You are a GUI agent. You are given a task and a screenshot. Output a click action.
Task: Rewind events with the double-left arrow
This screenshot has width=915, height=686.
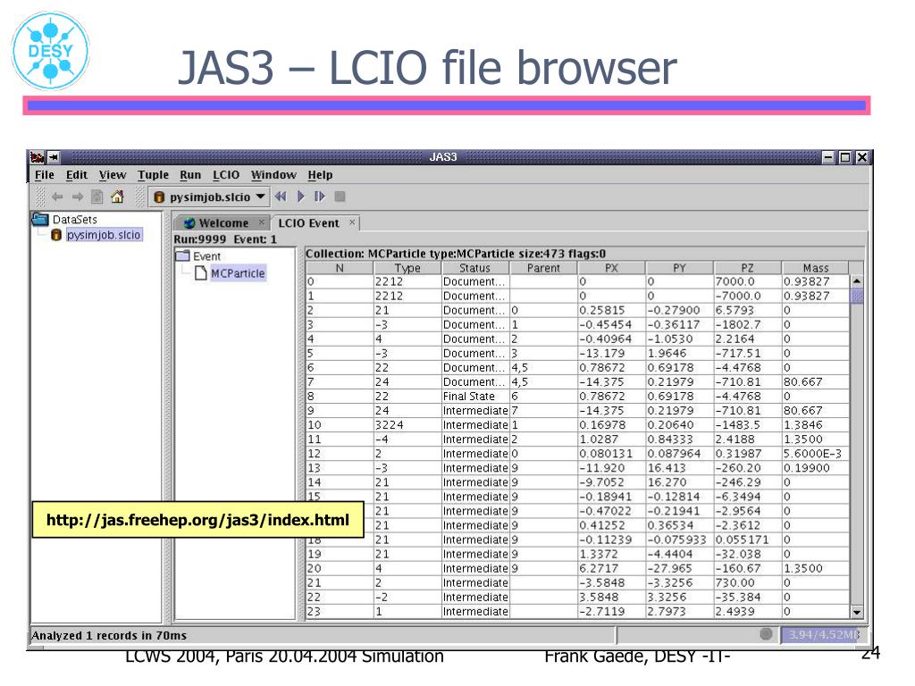click(281, 197)
